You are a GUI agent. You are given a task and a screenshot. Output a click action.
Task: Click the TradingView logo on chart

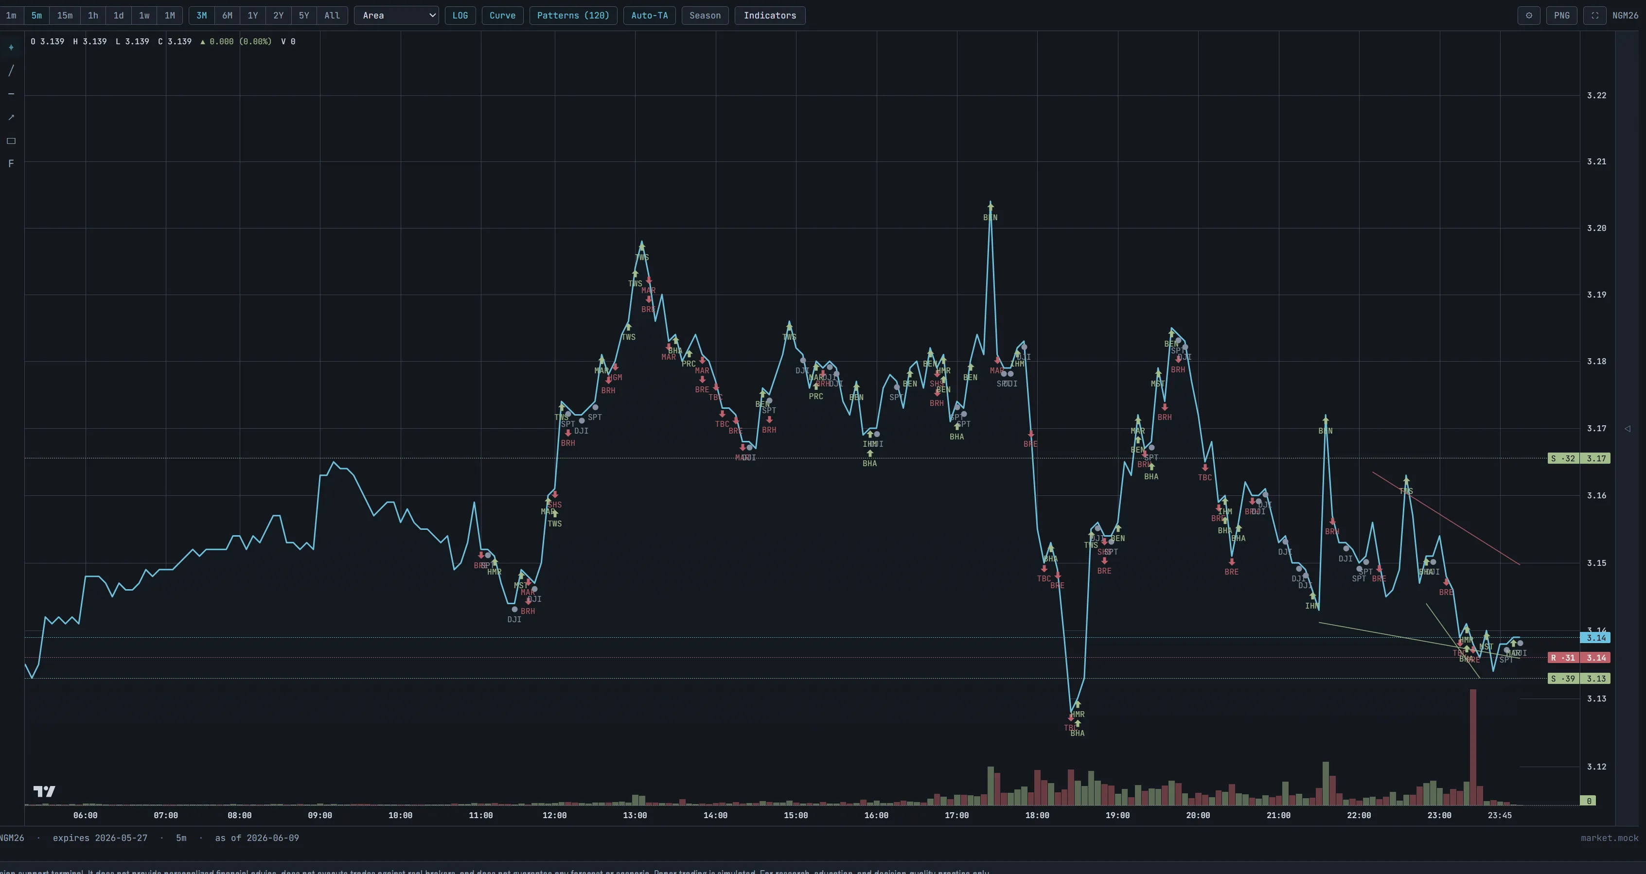44,791
